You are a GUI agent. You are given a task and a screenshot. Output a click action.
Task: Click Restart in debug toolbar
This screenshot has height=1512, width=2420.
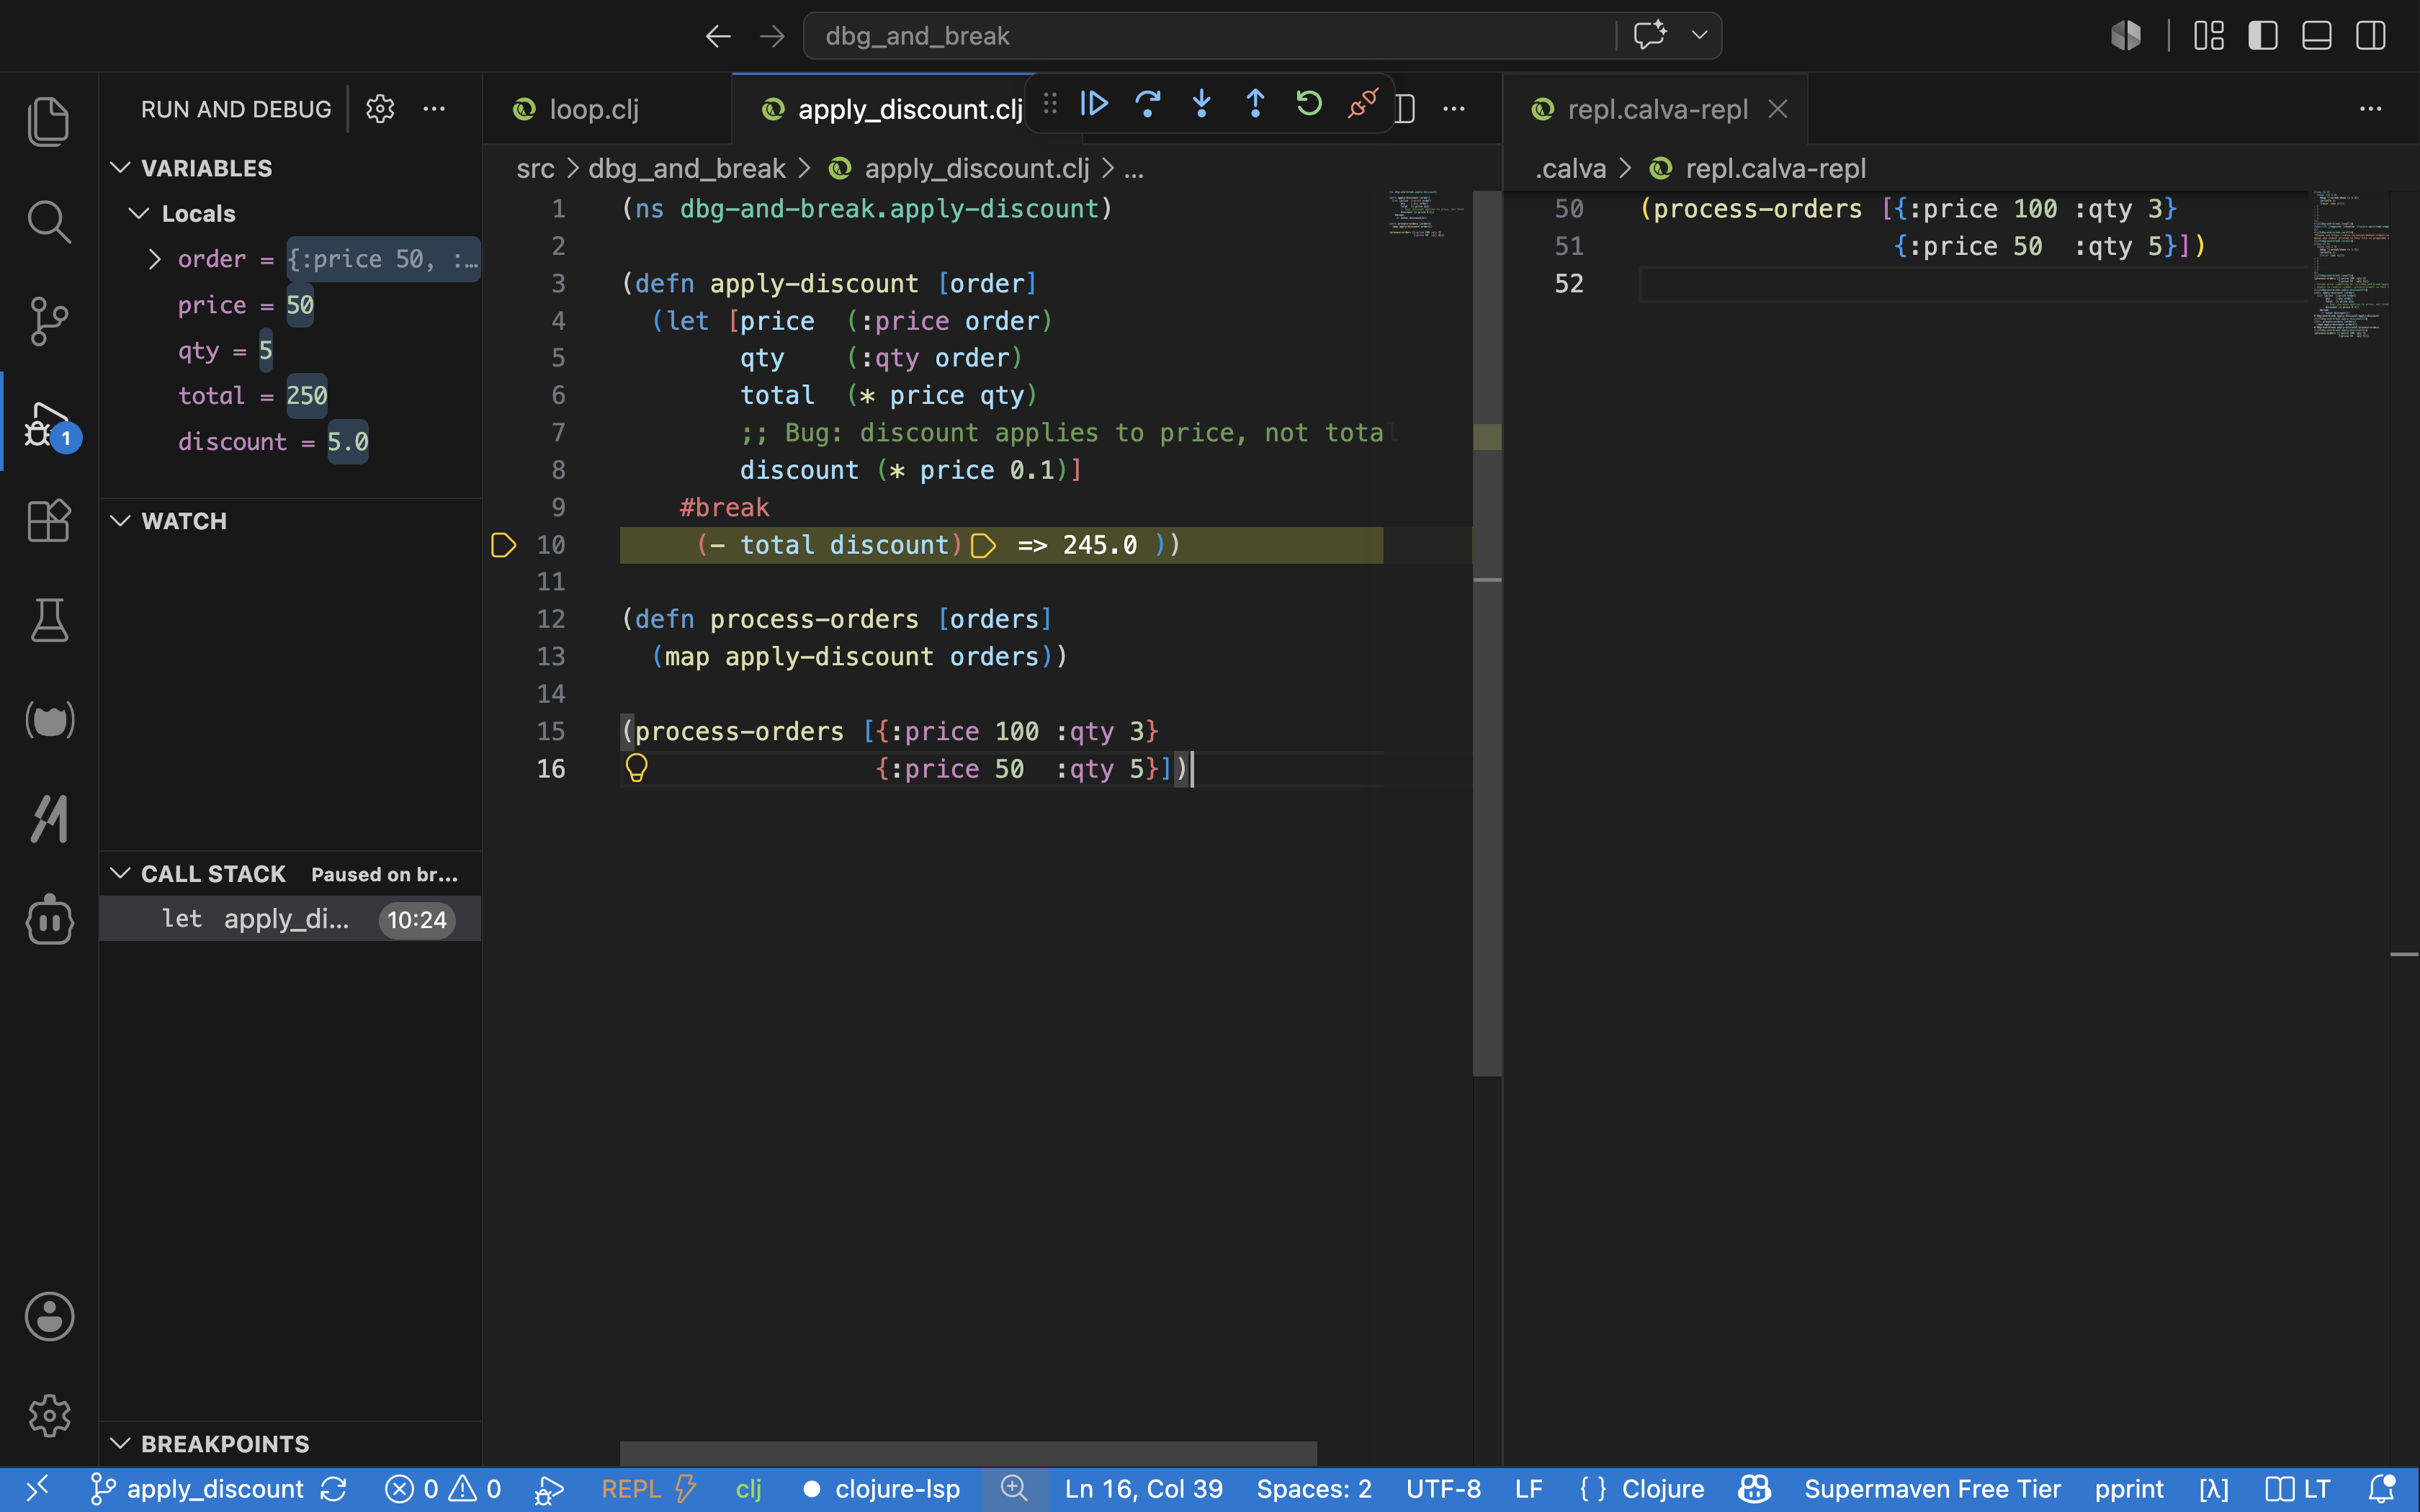pos(1309,103)
